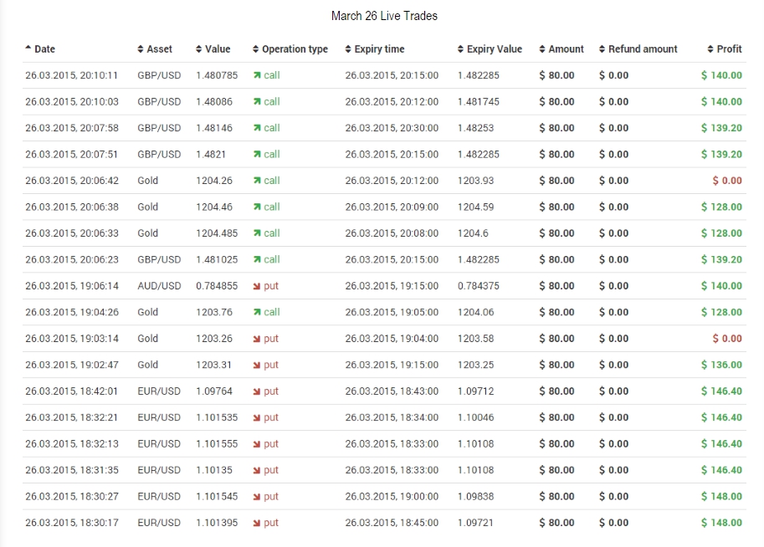Click the sort arrows beside Amount header

542,49
